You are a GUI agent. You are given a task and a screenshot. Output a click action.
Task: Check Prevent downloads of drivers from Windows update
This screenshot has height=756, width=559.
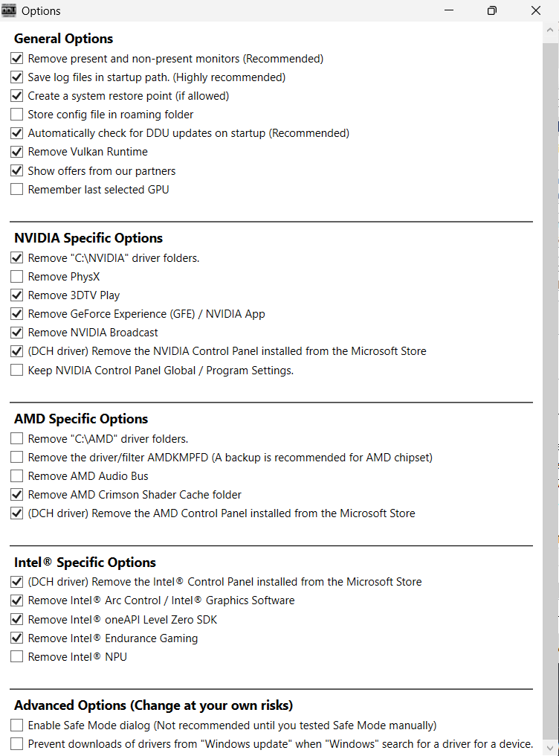click(17, 743)
